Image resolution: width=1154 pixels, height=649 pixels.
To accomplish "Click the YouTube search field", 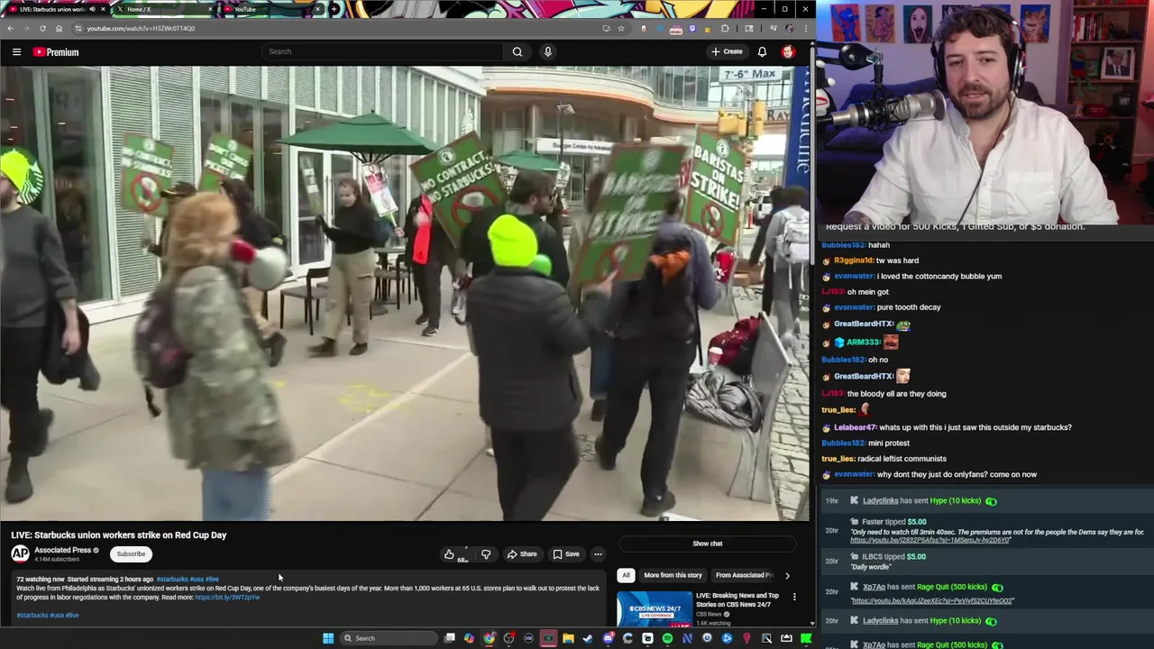I will [383, 51].
